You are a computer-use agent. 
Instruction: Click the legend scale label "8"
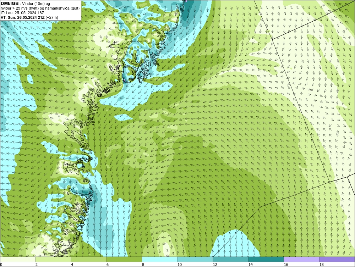143,265
